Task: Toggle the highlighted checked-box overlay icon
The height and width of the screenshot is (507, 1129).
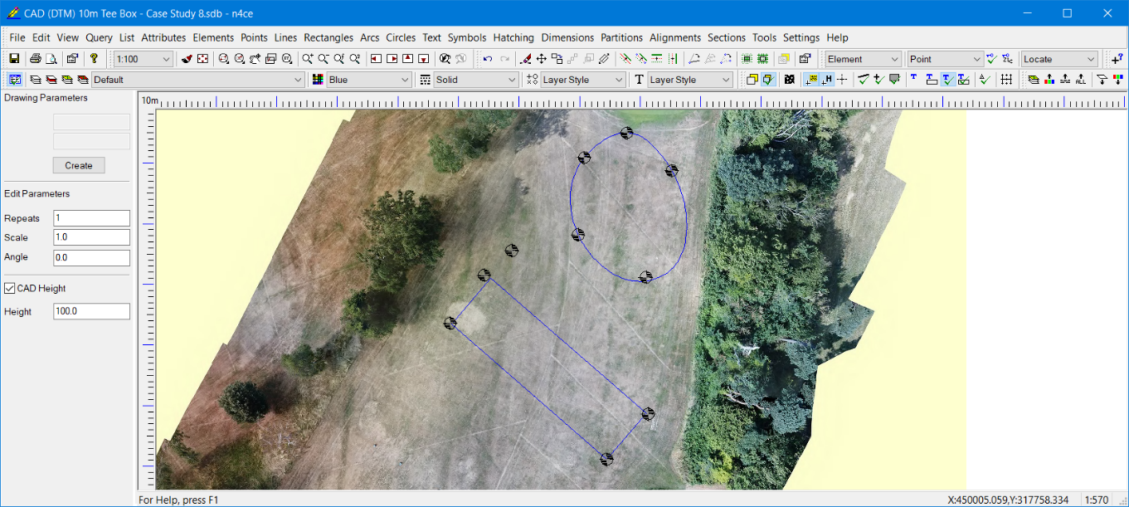Action: pyautogui.click(x=767, y=80)
